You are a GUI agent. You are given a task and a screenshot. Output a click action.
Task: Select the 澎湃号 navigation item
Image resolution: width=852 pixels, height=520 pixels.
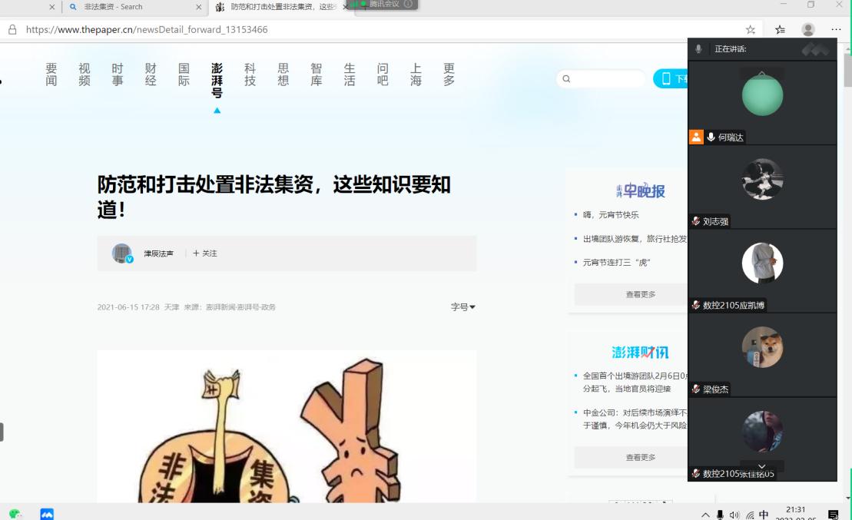pyautogui.click(x=217, y=81)
